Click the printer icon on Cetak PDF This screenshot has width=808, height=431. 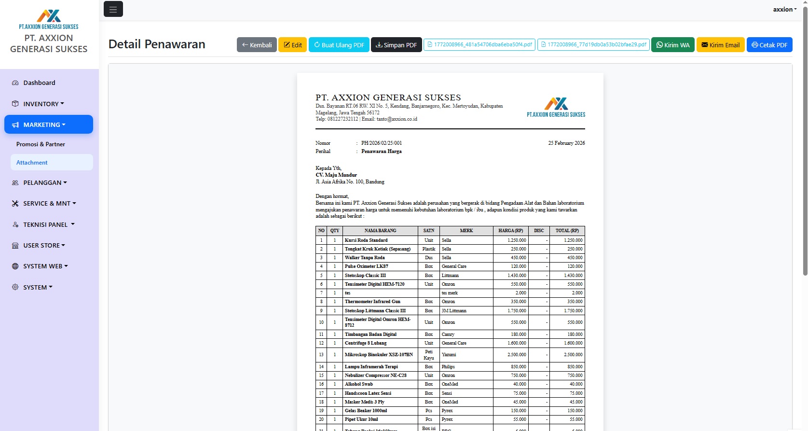click(755, 45)
